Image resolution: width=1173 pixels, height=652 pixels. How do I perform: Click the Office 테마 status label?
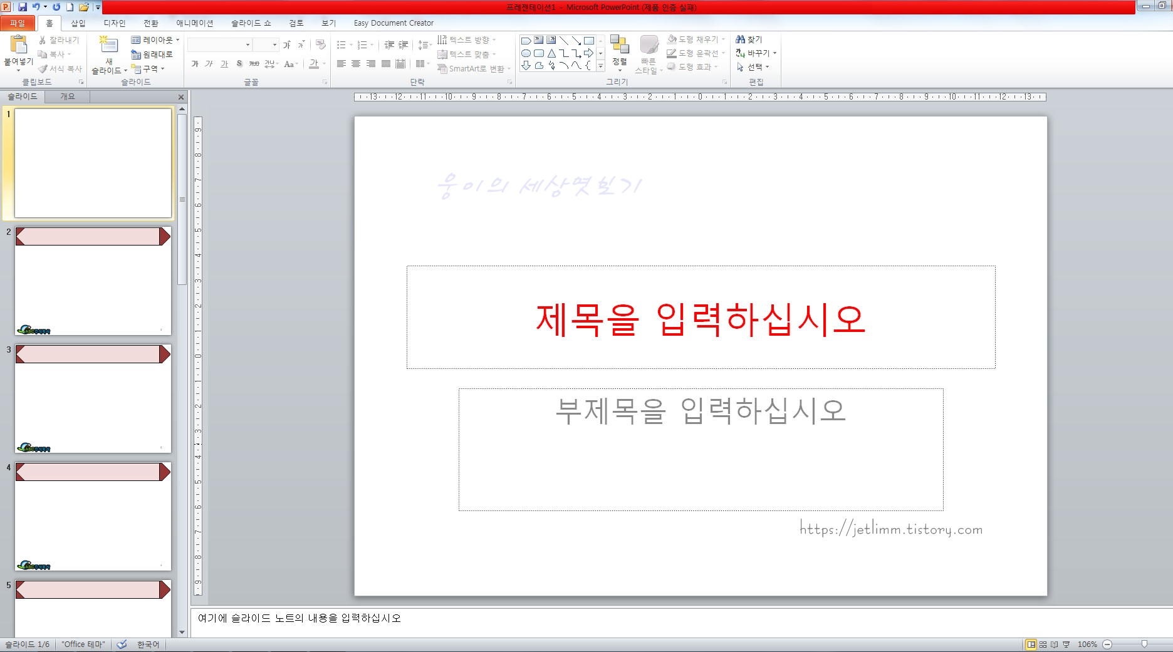coord(83,644)
